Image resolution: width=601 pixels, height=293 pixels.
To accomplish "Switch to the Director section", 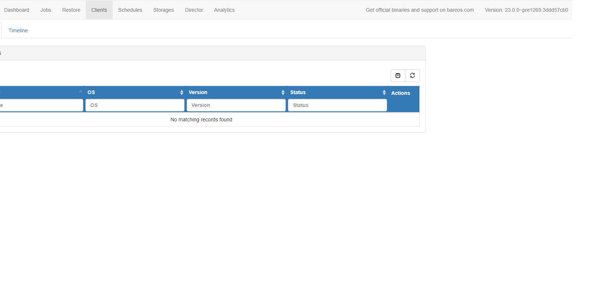I will pos(194,10).
